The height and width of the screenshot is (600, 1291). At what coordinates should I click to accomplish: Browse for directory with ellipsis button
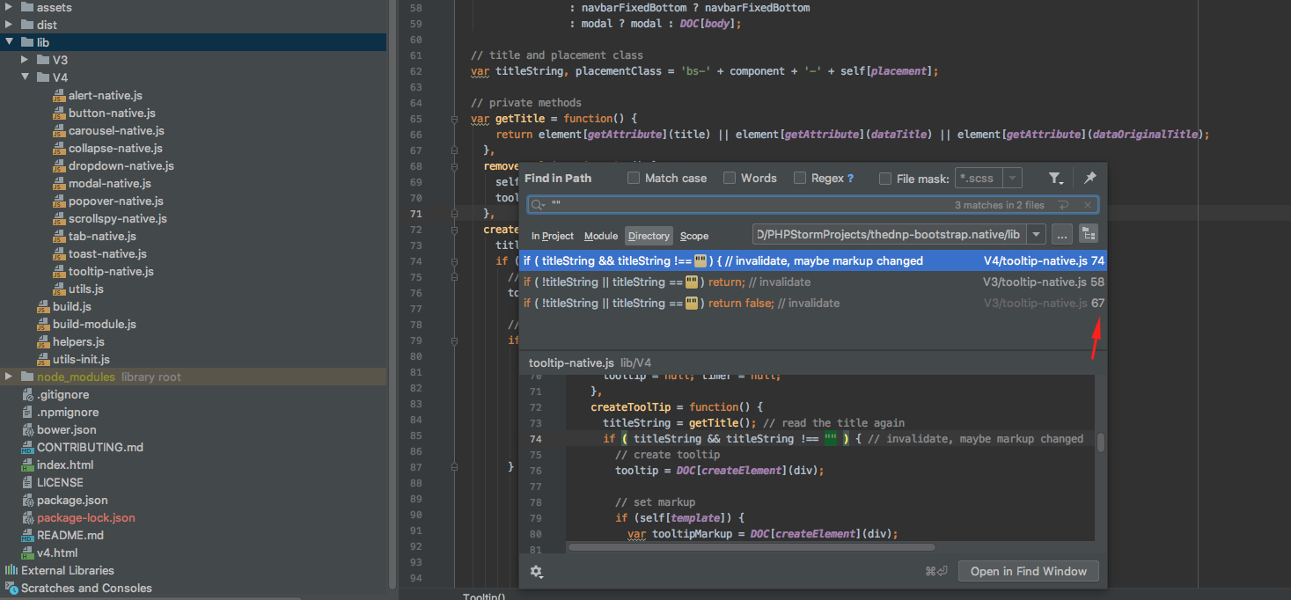1062,235
